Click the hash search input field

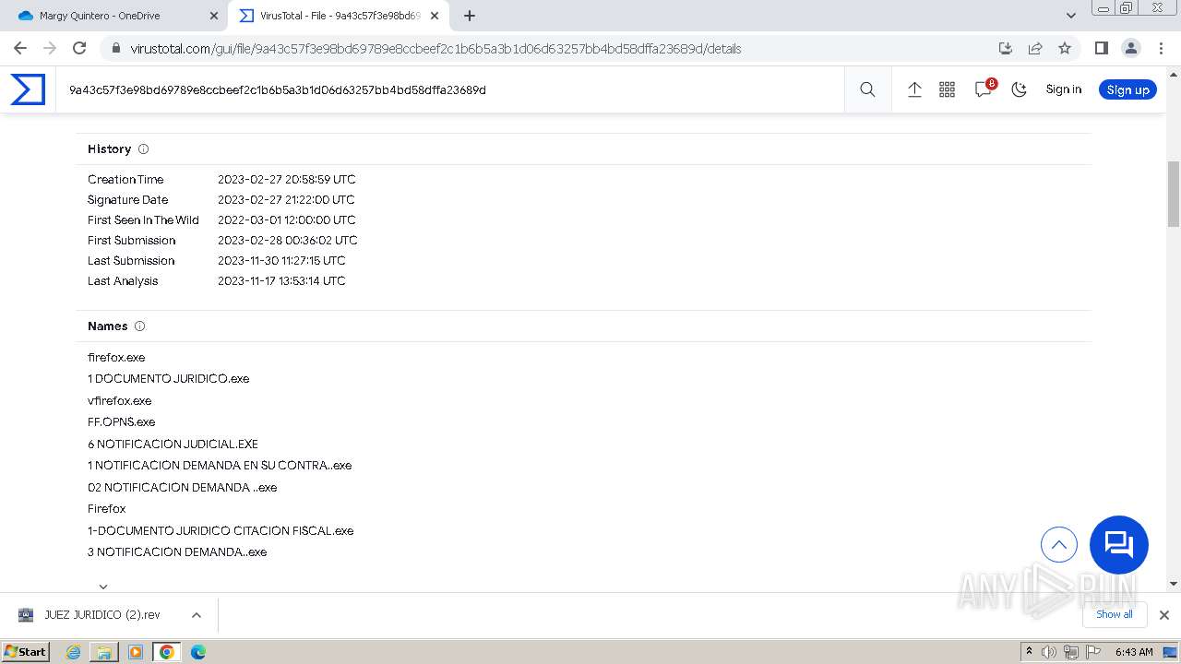click(x=449, y=89)
